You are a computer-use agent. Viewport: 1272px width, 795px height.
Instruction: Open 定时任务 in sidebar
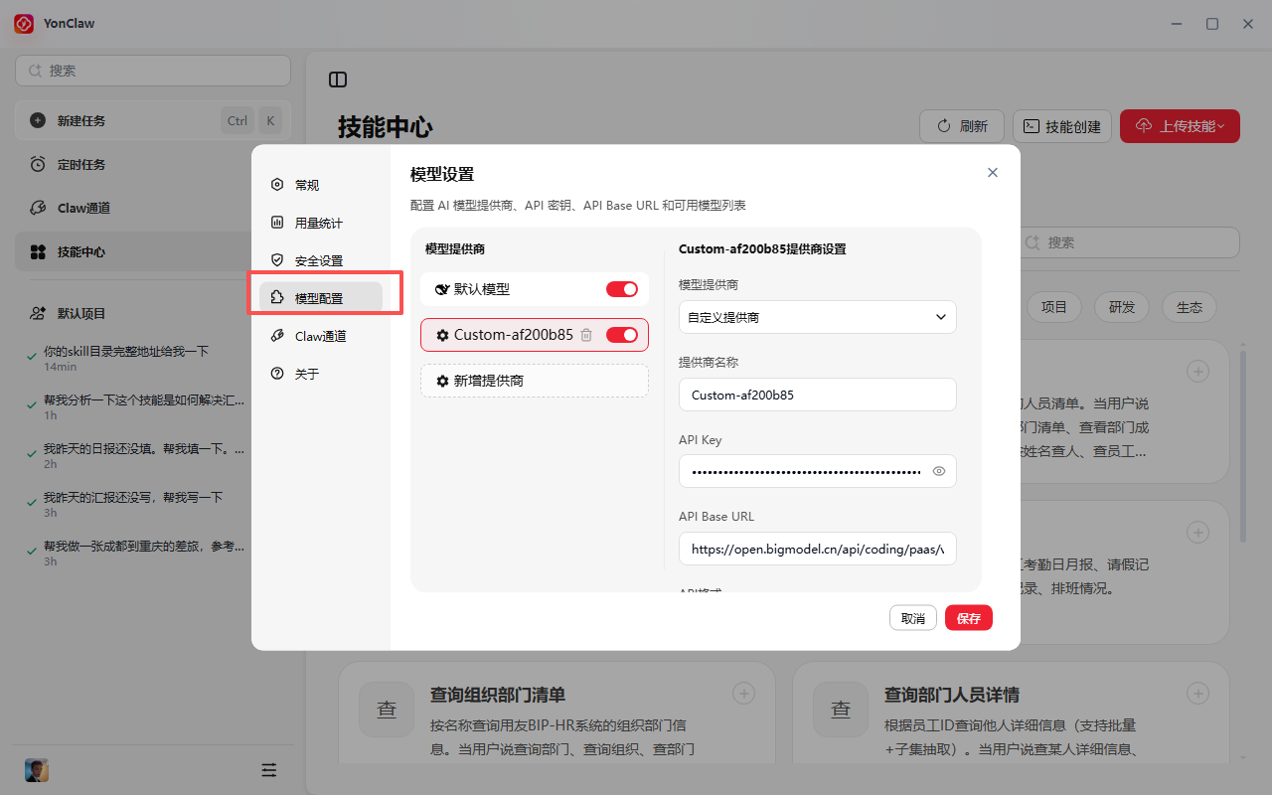(x=153, y=164)
